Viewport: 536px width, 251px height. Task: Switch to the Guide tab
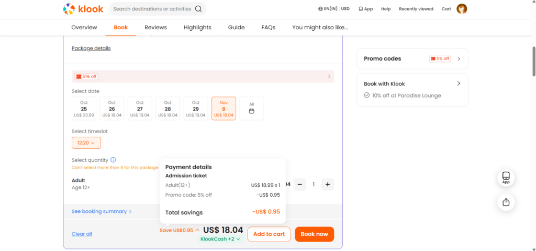click(236, 27)
